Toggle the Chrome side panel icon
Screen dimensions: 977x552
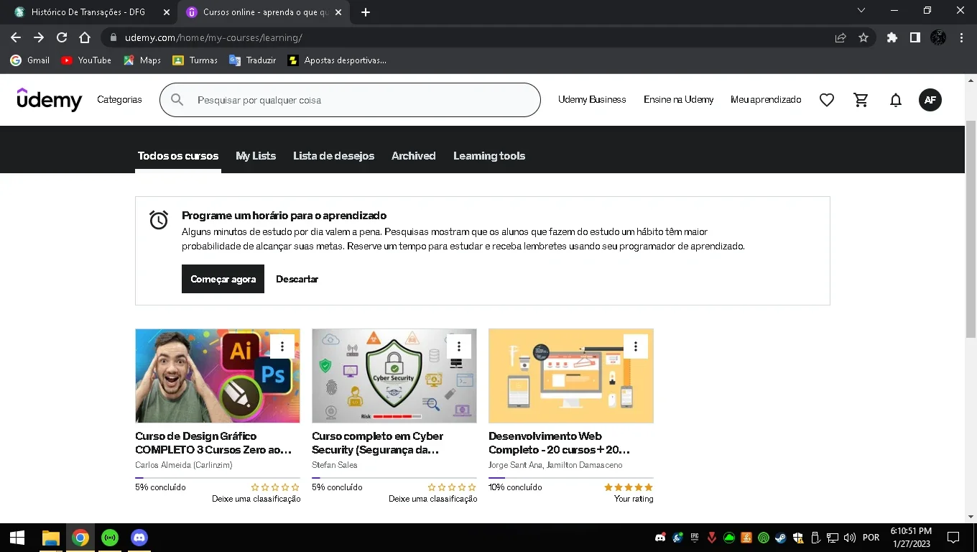click(915, 37)
